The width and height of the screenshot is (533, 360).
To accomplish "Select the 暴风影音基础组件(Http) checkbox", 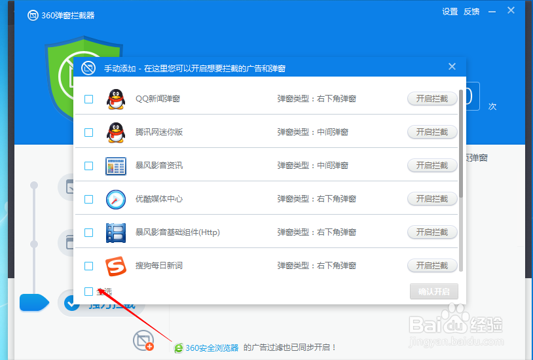I will click(x=88, y=232).
